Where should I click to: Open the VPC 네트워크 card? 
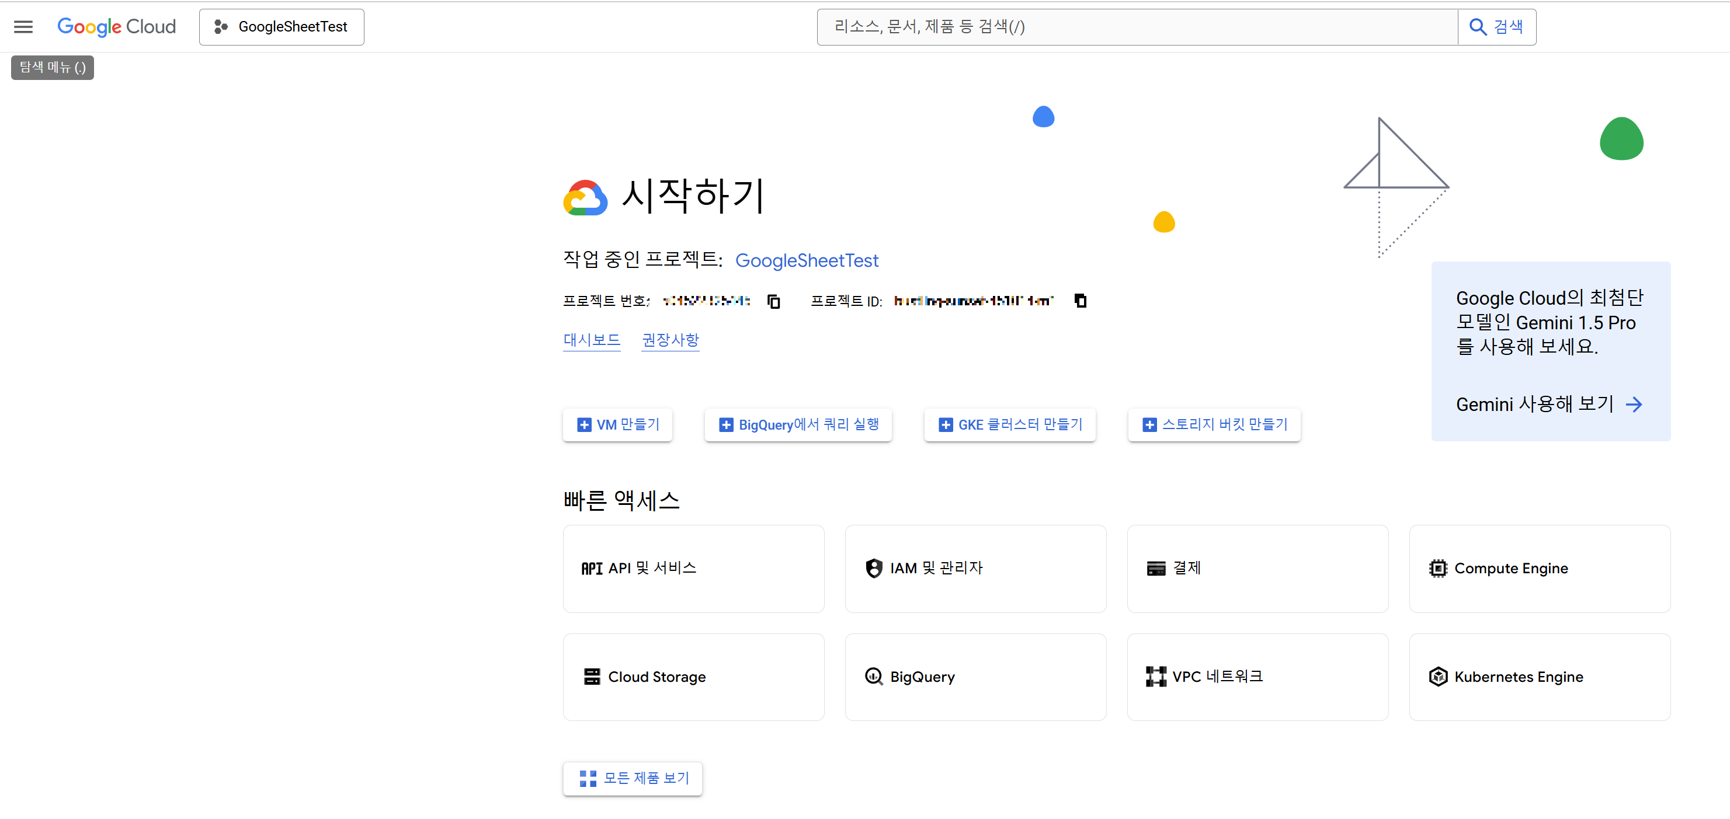click(x=1257, y=677)
